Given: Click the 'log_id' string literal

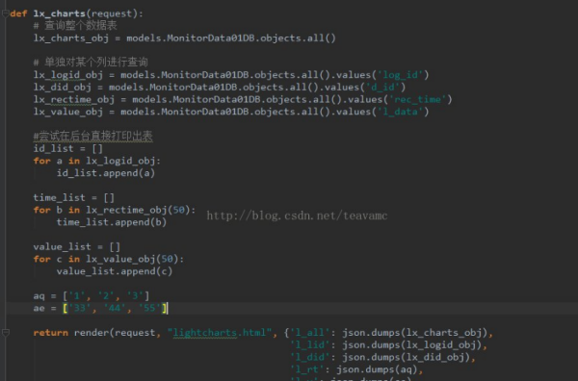Looking at the screenshot, I should click(401, 75).
